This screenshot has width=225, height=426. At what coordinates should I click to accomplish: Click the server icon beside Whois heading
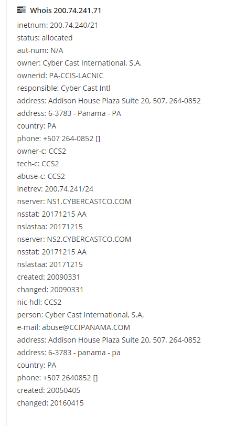[x=21, y=10]
